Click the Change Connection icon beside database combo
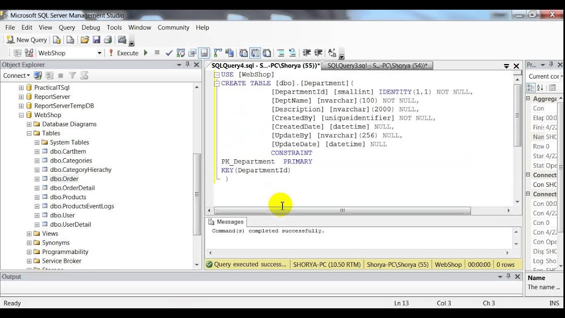 click(29, 53)
